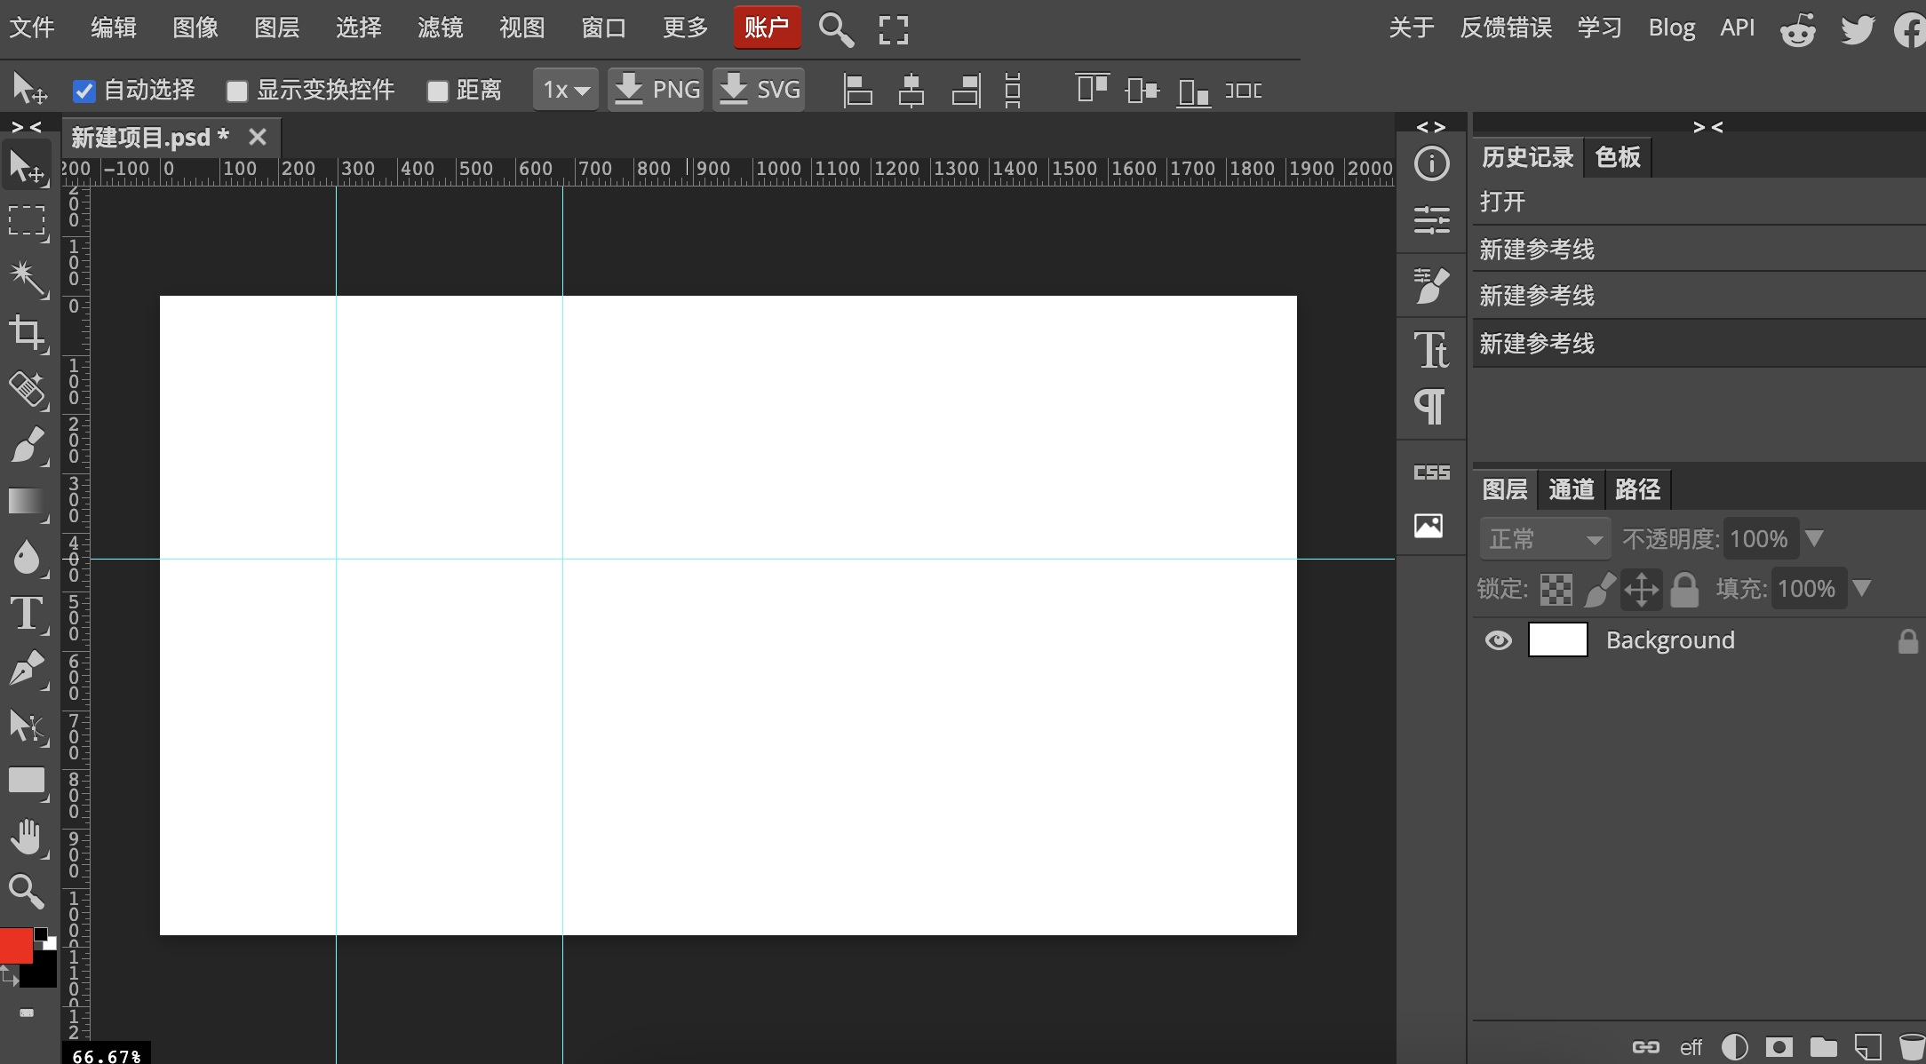Screen dimensions: 1926x1064
Task: Select the Brush tool
Action: point(27,446)
